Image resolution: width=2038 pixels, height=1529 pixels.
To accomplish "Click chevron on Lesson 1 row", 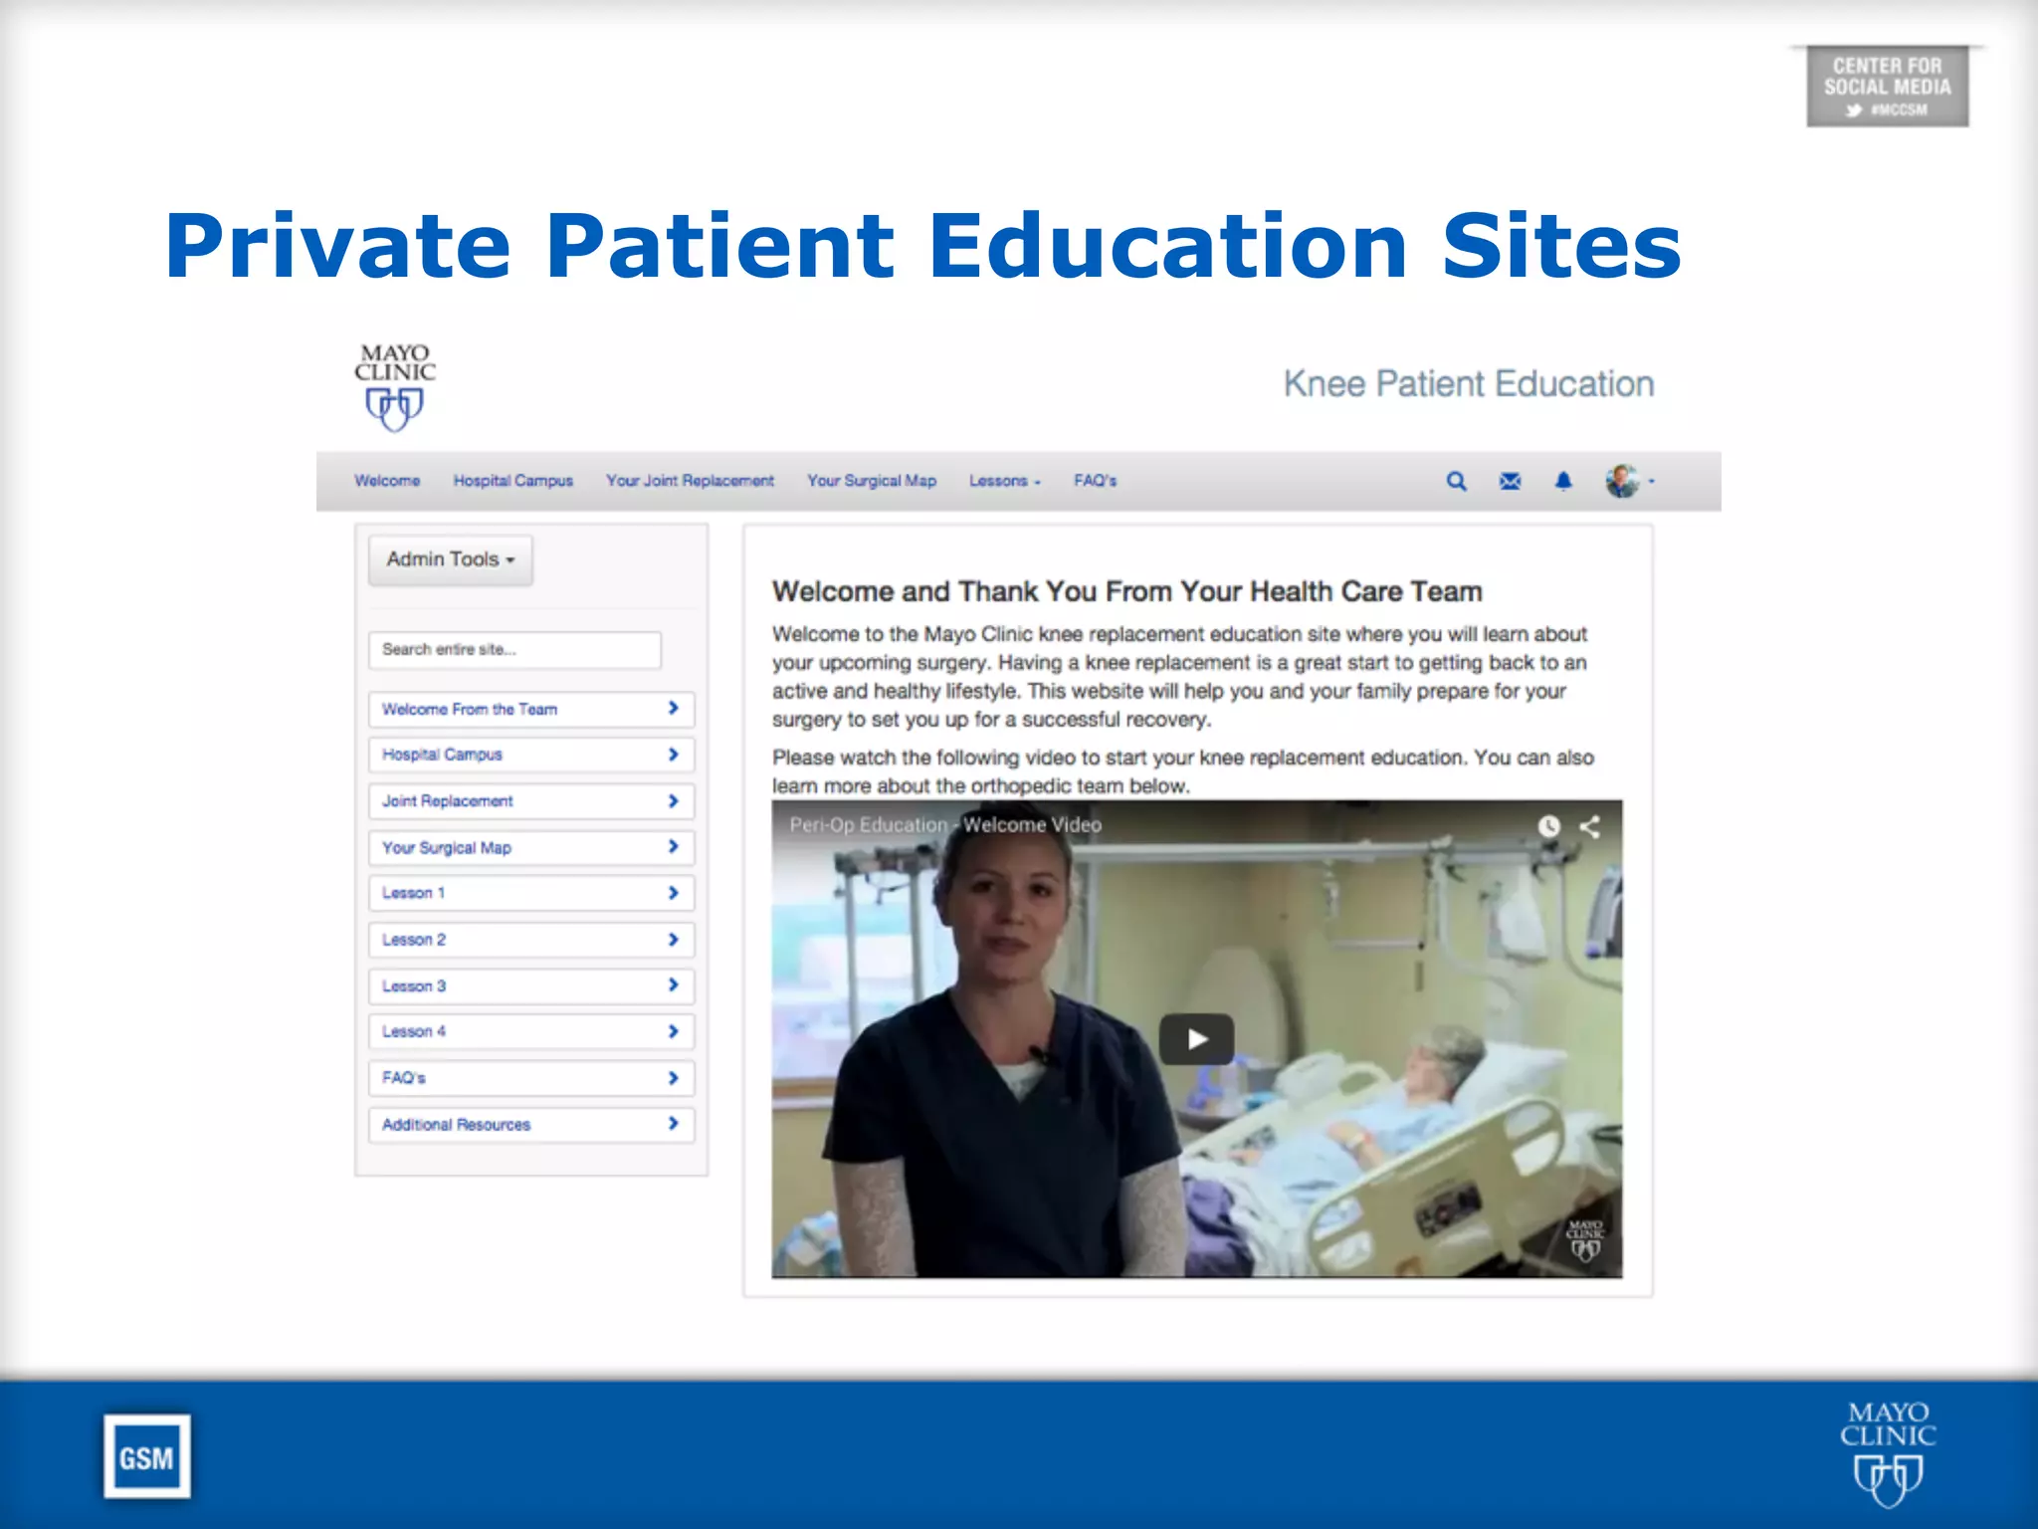I will tap(674, 893).
